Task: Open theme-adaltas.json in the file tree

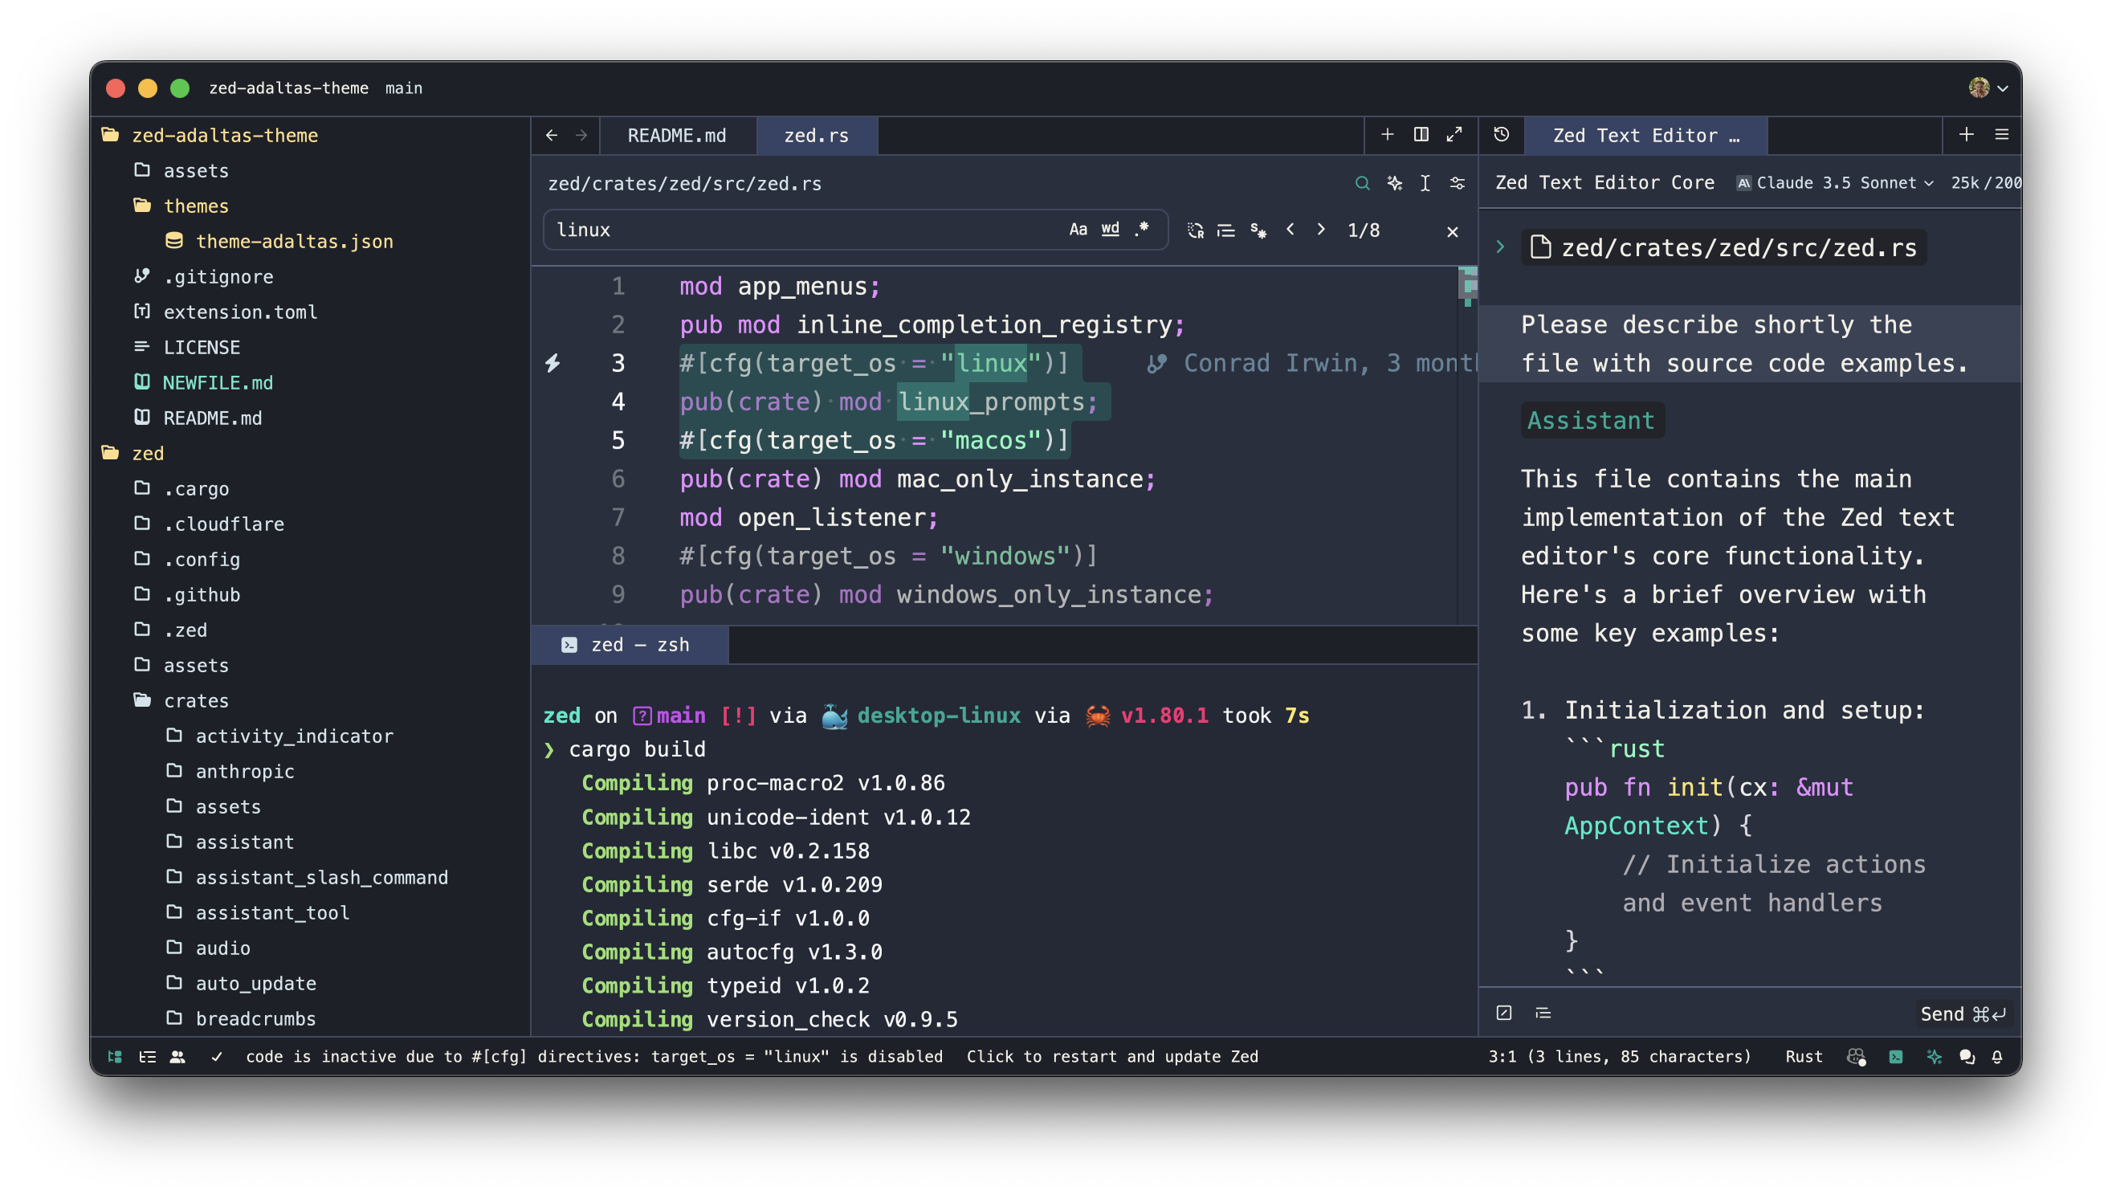Action: tap(279, 240)
